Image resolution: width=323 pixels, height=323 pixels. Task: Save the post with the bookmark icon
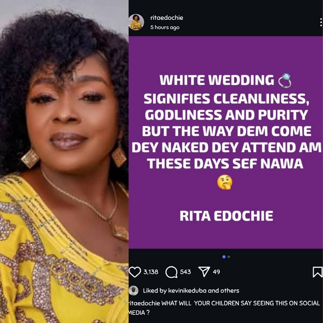(317, 272)
